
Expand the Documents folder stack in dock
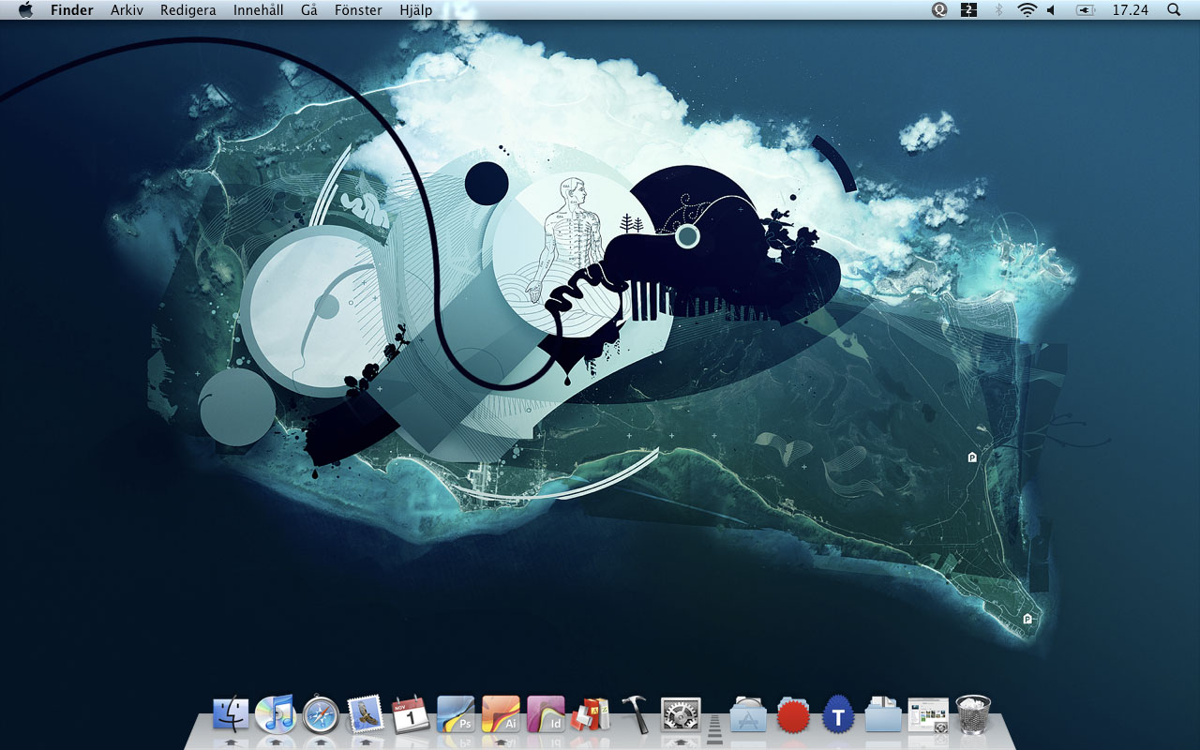point(883,715)
